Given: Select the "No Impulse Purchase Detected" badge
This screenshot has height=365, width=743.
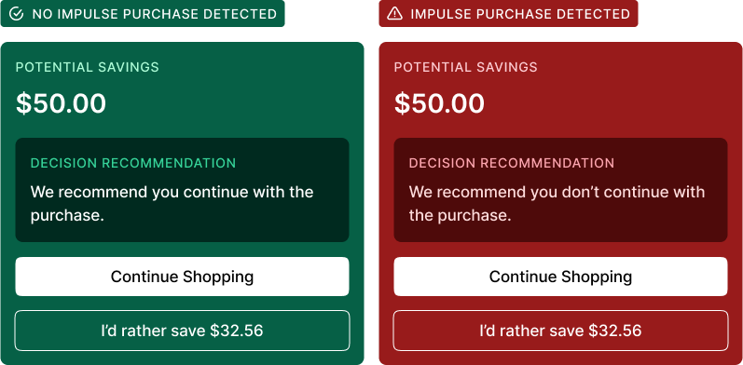Looking at the screenshot, I should (143, 14).
